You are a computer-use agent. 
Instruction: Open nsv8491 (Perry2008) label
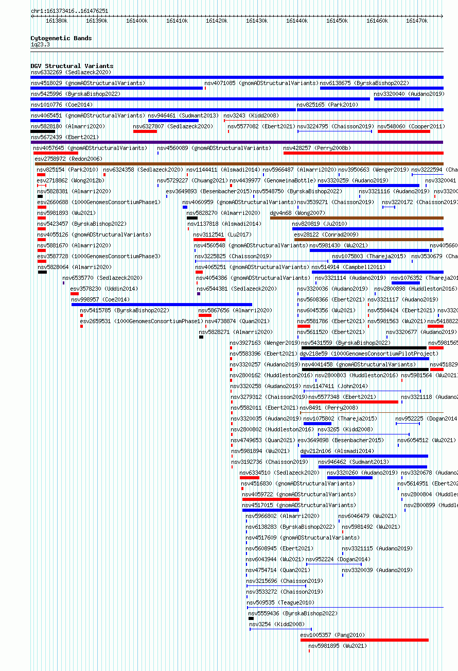point(329,408)
